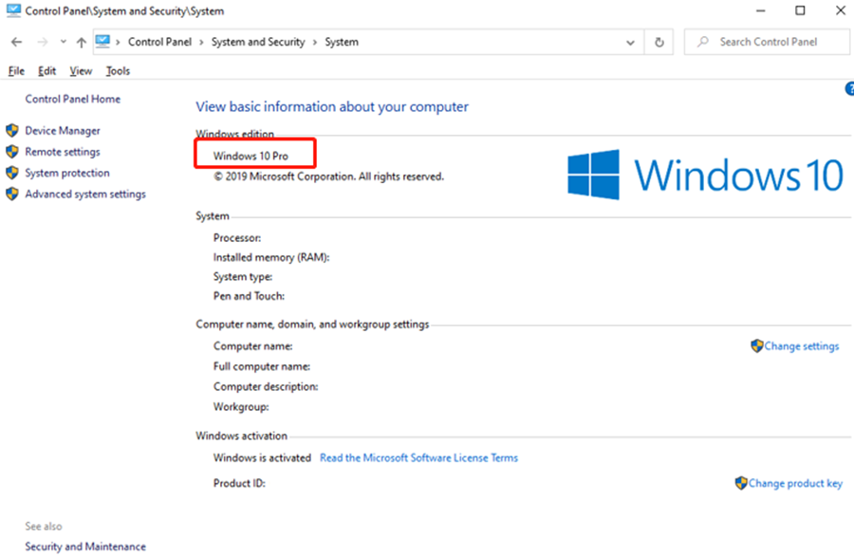Click shield icon beside System protection
The width and height of the screenshot is (854, 557).
click(12, 173)
